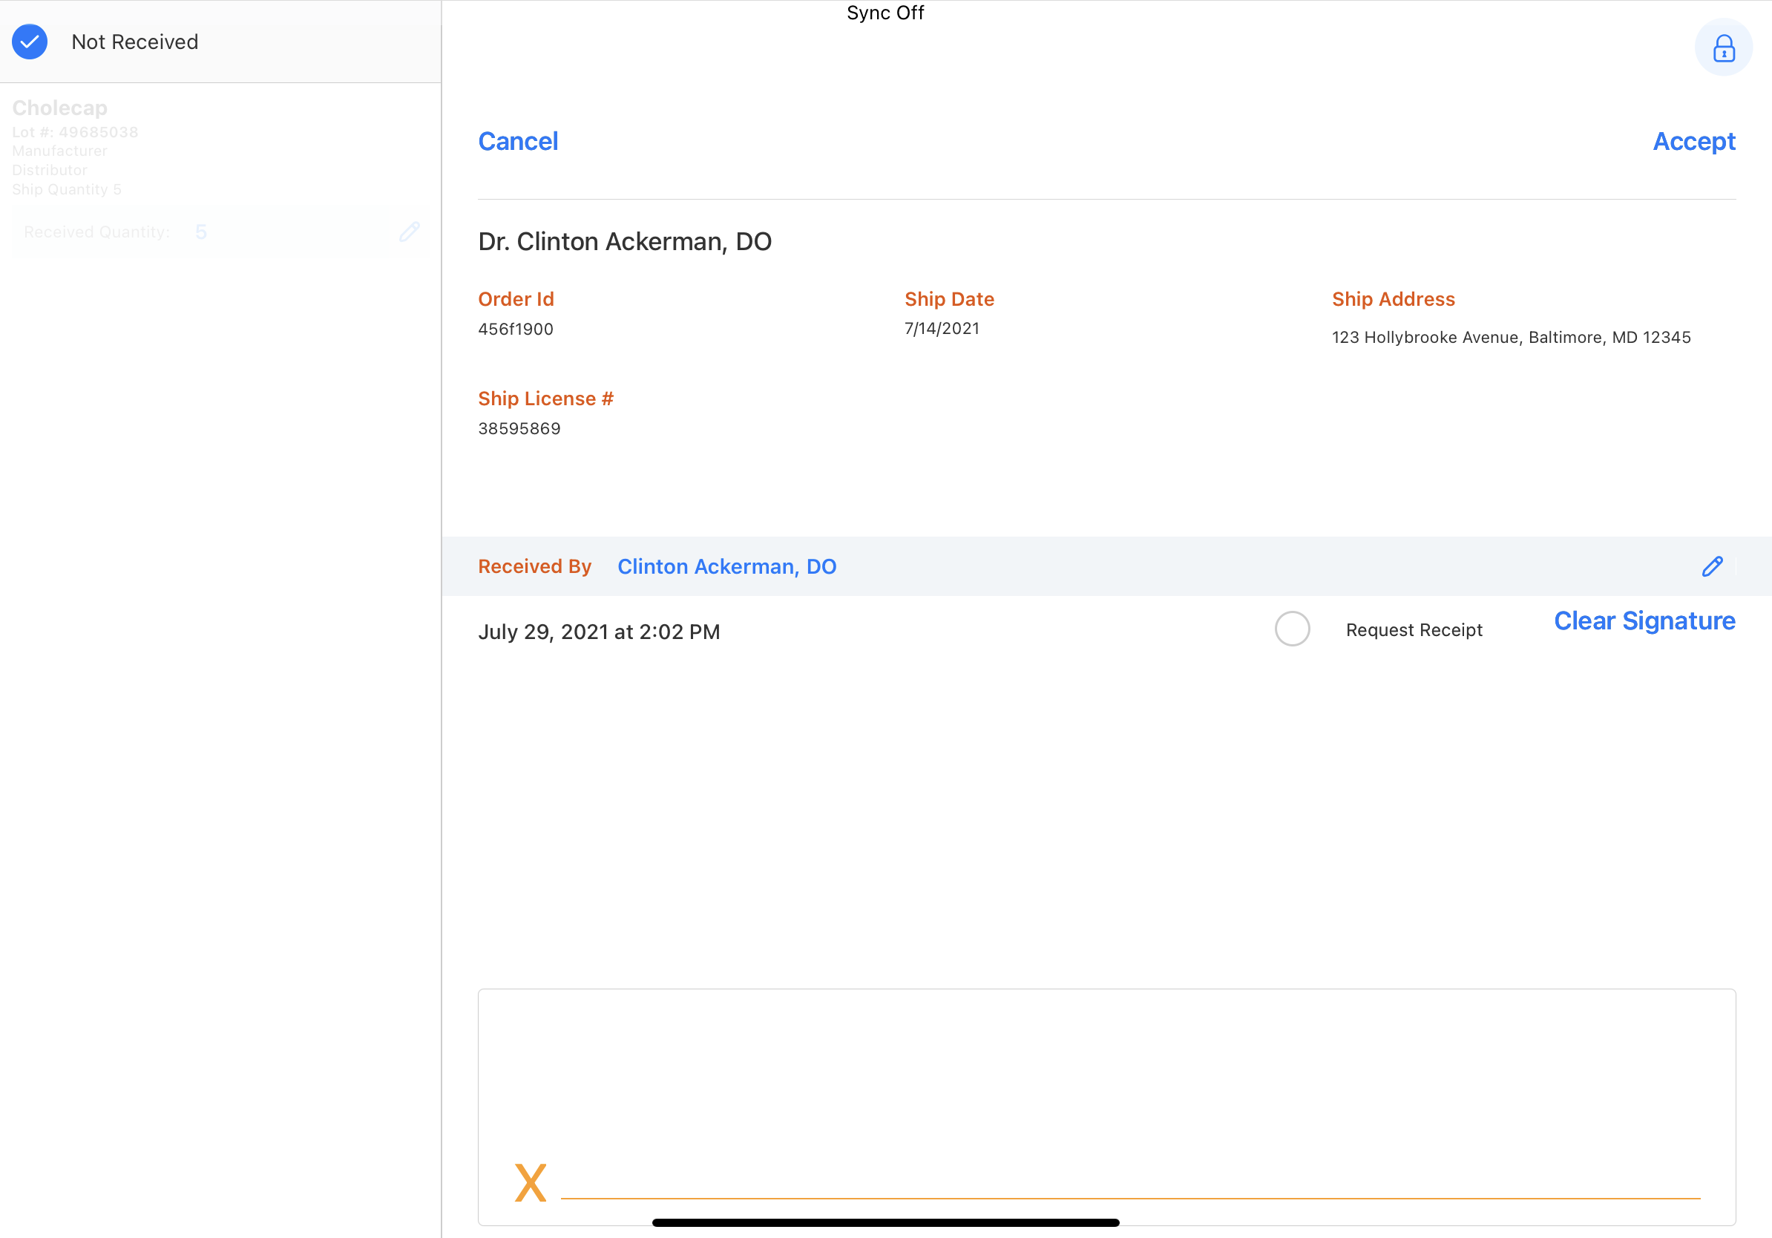Click the orange X signature marker
Image resolution: width=1772 pixels, height=1238 pixels.
point(531,1183)
